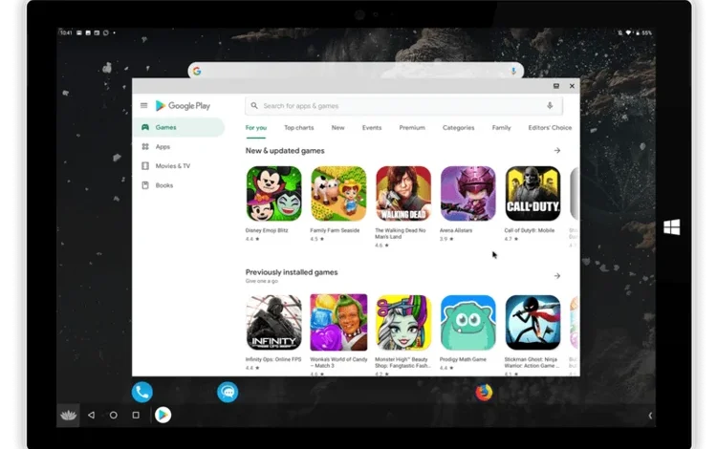Click the battery indicator in status bar
The width and height of the screenshot is (717, 449).
point(643,32)
